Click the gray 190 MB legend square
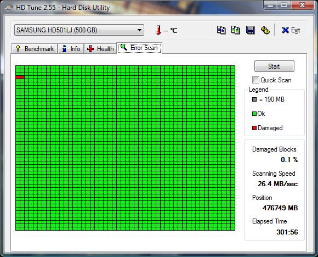Viewport: 318px width, 257px height. (254, 99)
